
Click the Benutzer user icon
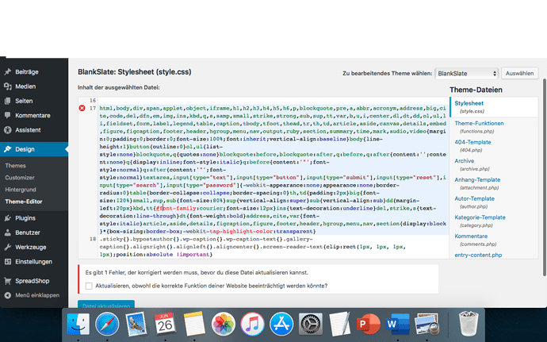[x=8, y=232]
